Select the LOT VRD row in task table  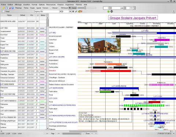23,28
